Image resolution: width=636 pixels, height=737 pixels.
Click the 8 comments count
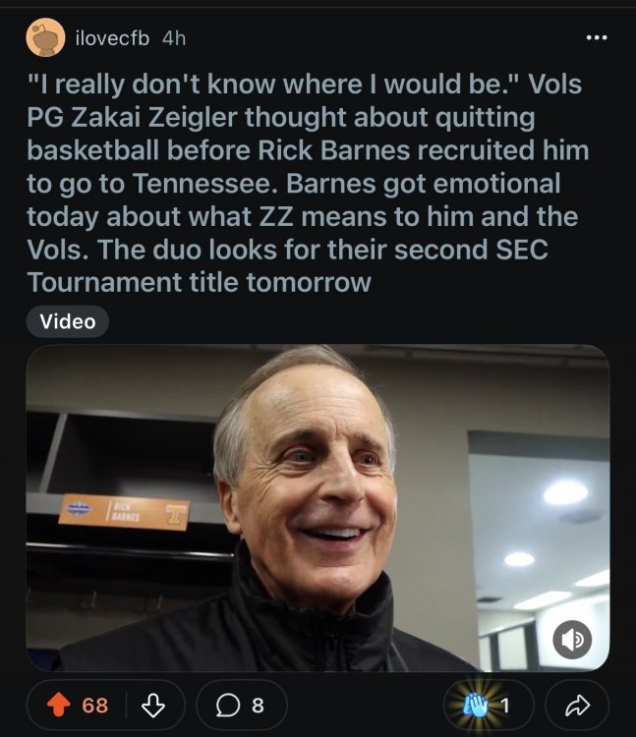258,705
